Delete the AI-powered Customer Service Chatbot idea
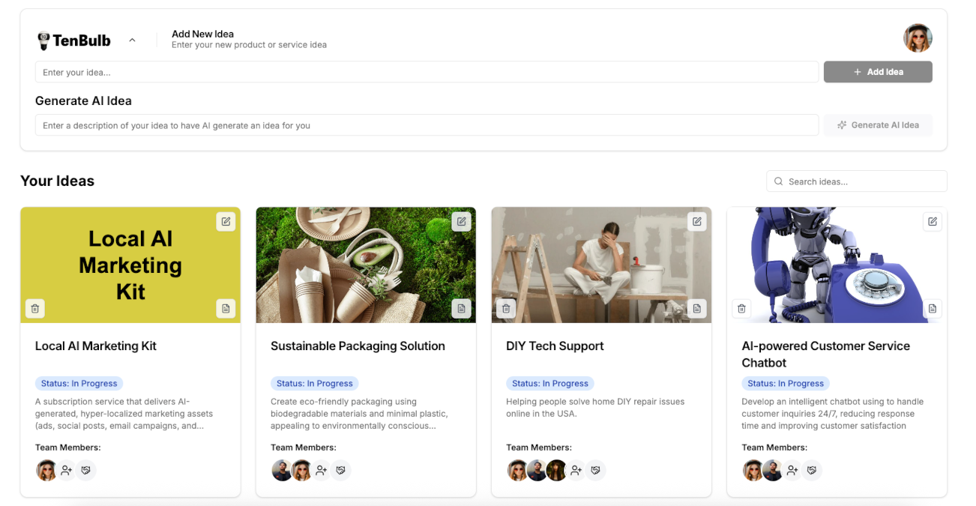 (741, 308)
